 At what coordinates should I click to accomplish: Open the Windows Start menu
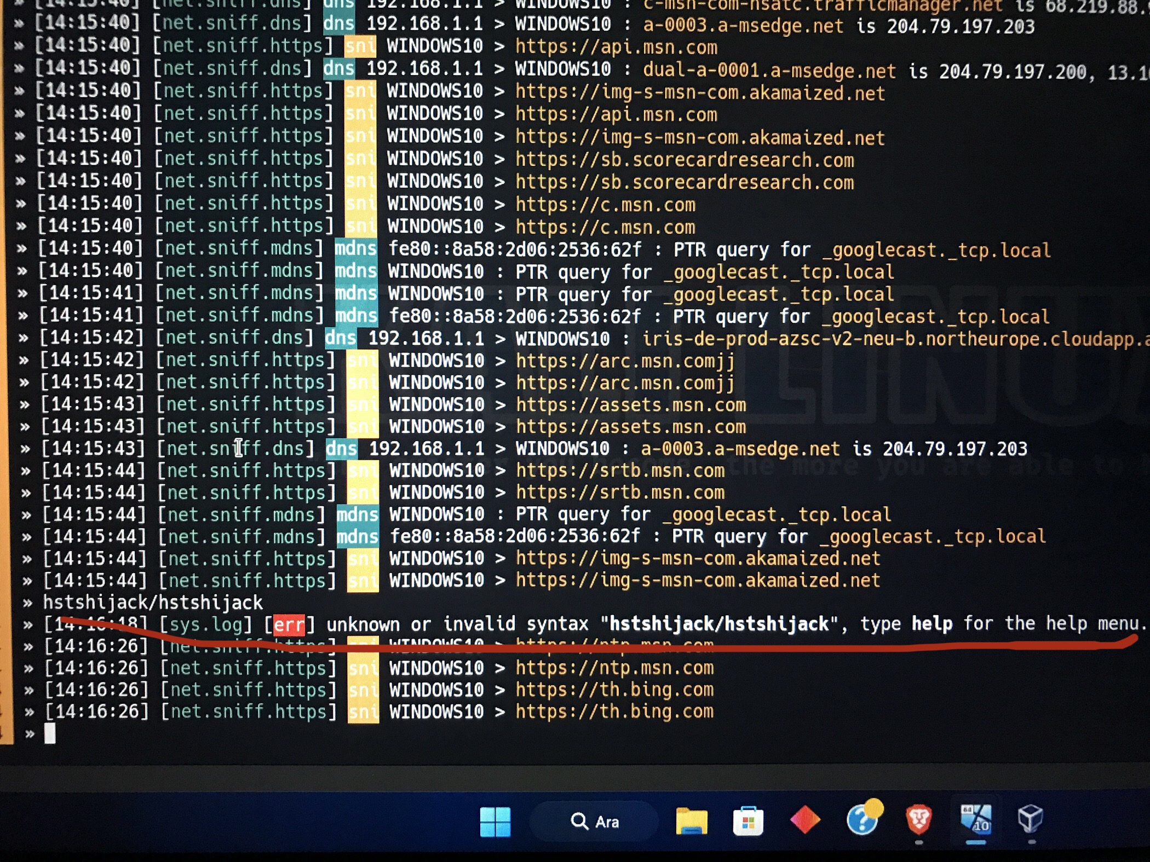495,821
